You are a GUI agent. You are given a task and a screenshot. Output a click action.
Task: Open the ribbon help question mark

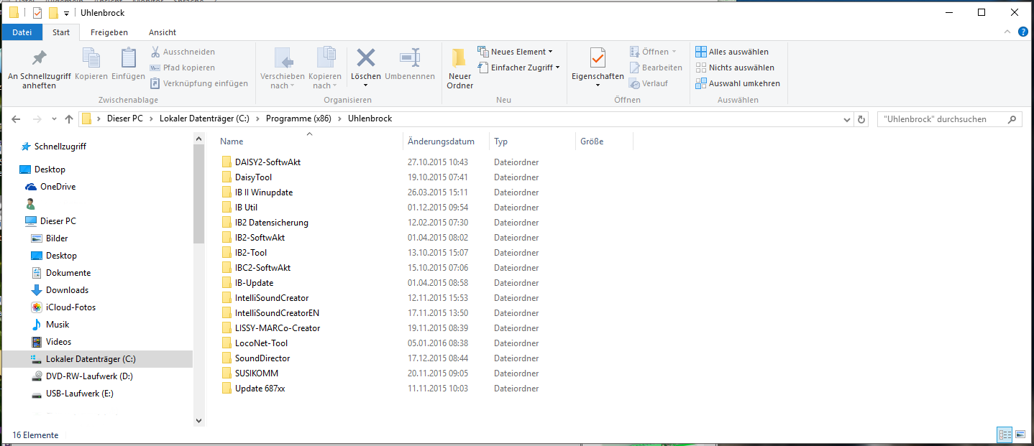click(x=1024, y=32)
